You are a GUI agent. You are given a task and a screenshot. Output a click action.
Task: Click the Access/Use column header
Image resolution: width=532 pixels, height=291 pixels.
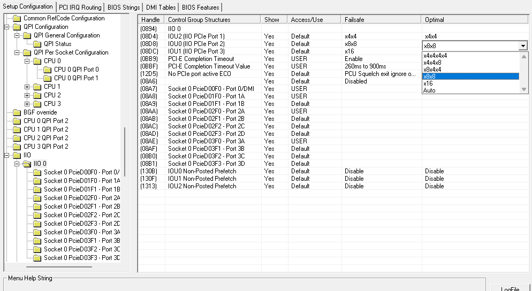coord(314,20)
